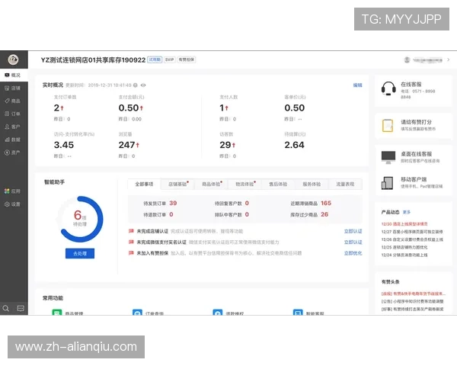Click 立即认证 for shop certification

pyautogui.click(x=353, y=231)
